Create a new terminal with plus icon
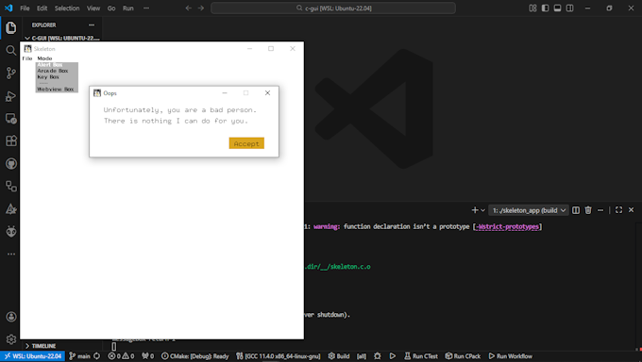The image size is (642, 362). [475, 210]
